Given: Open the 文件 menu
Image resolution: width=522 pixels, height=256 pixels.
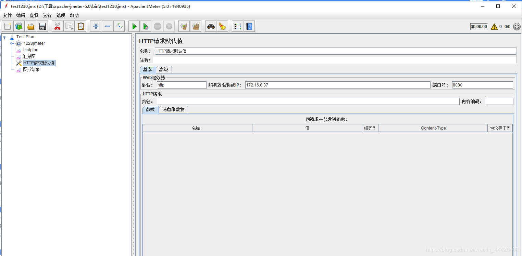Looking at the screenshot, I should coord(7,15).
